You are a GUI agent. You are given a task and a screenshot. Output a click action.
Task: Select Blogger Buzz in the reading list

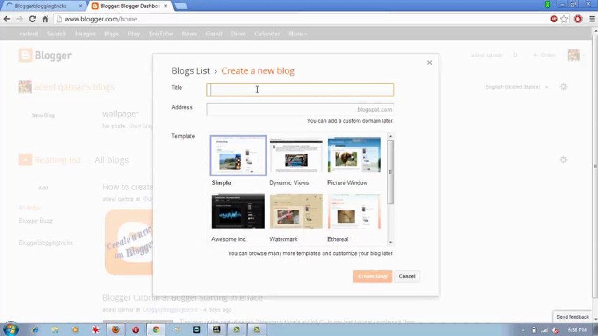[36, 221]
